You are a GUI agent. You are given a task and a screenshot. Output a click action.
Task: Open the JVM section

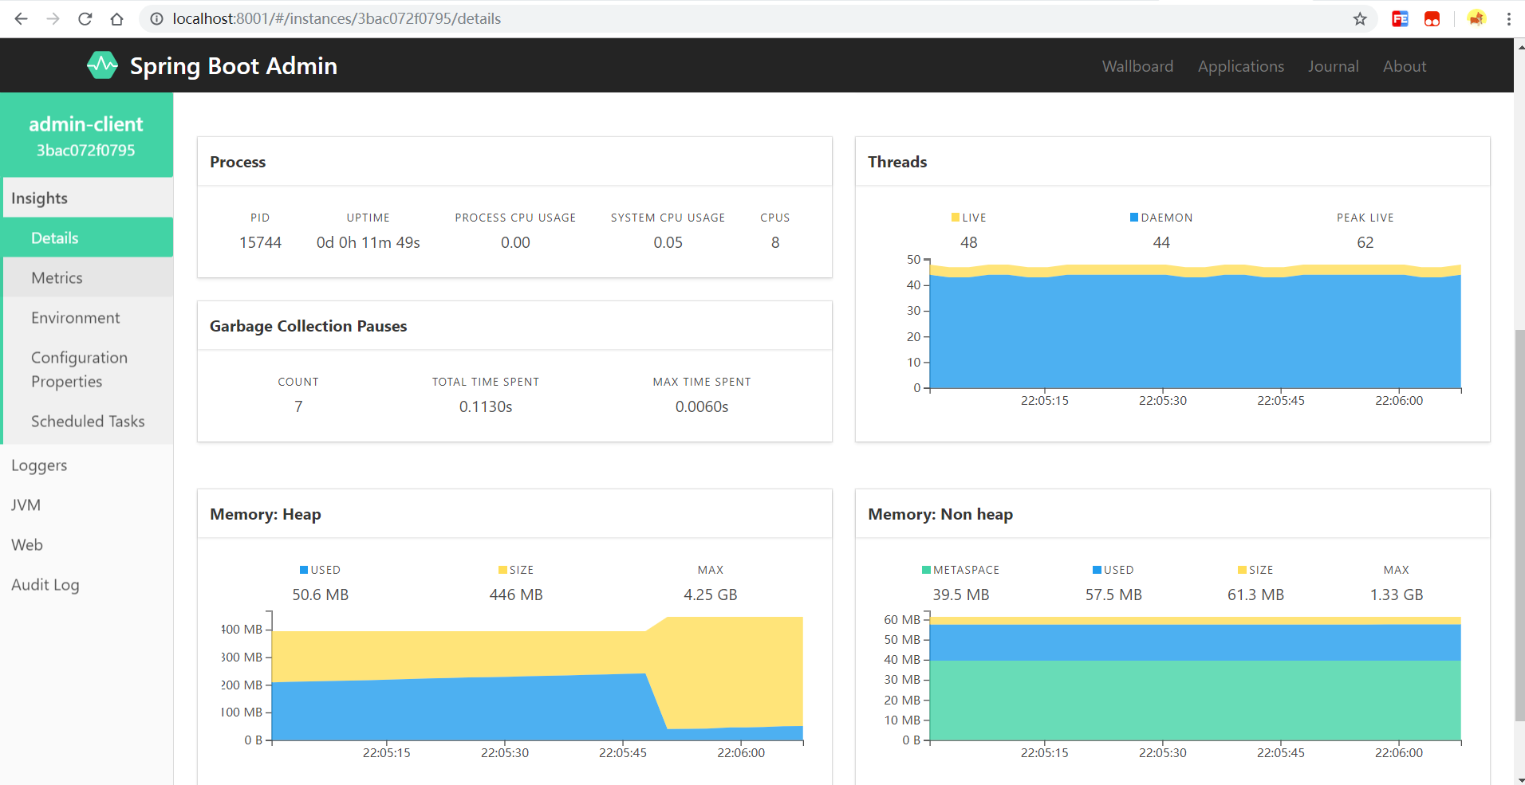coord(86,504)
